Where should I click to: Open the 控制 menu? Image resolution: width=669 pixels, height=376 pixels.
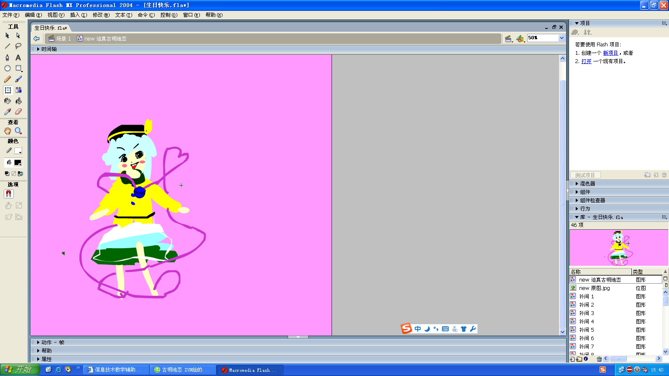[169, 15]
